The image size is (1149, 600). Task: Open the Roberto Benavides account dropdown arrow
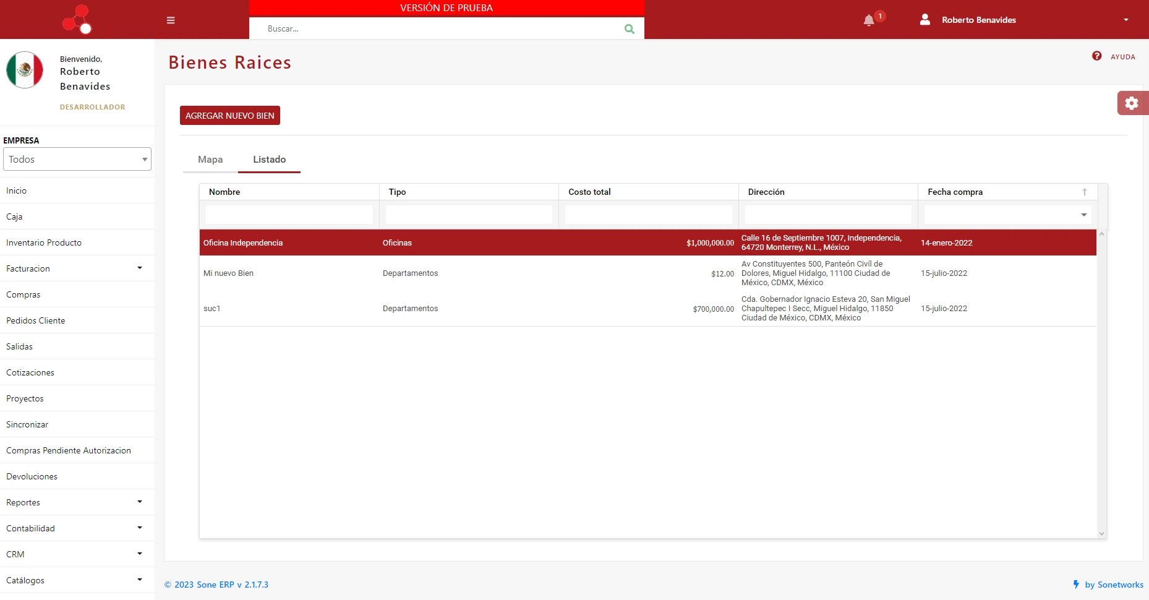(1126, 20)
